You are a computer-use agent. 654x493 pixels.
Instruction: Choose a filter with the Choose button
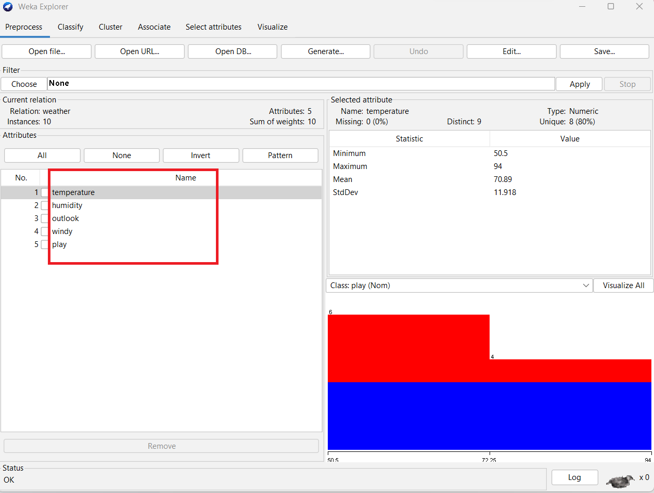point(24,84)
